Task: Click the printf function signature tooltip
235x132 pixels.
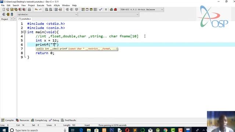Action: pyautogui.click(x=77, y=49)
